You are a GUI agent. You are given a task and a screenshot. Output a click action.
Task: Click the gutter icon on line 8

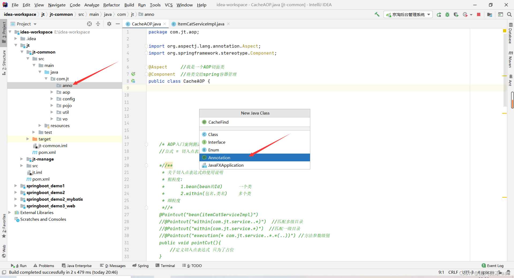(133, 81)
